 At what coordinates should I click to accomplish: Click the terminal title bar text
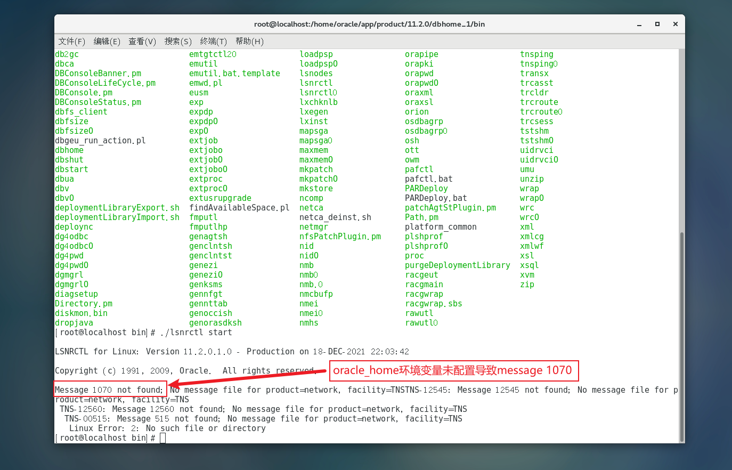[x=369, y=24]
